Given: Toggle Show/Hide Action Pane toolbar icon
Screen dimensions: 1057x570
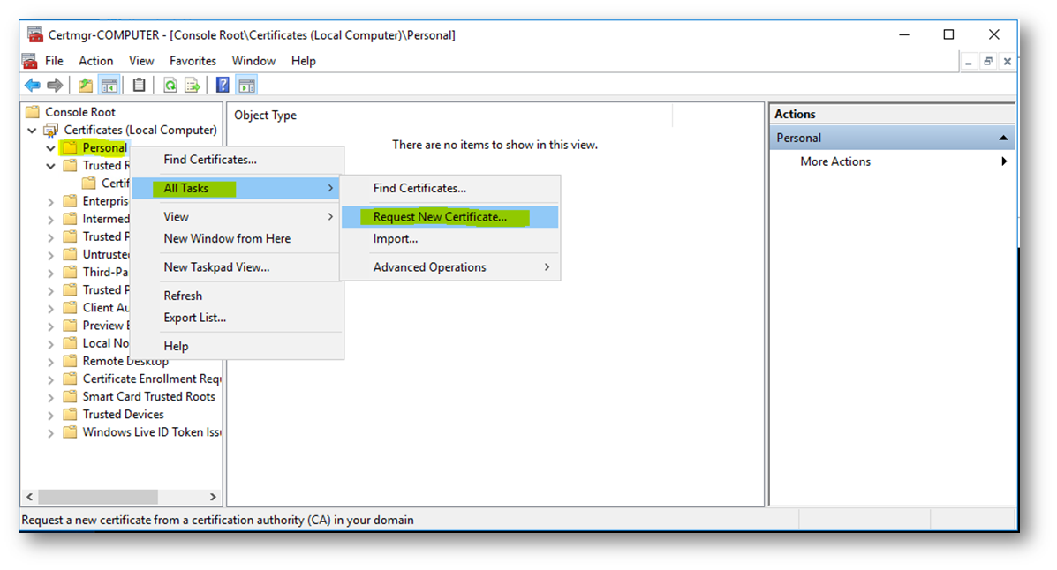Looking at the screenshot, I should (246, 85).
